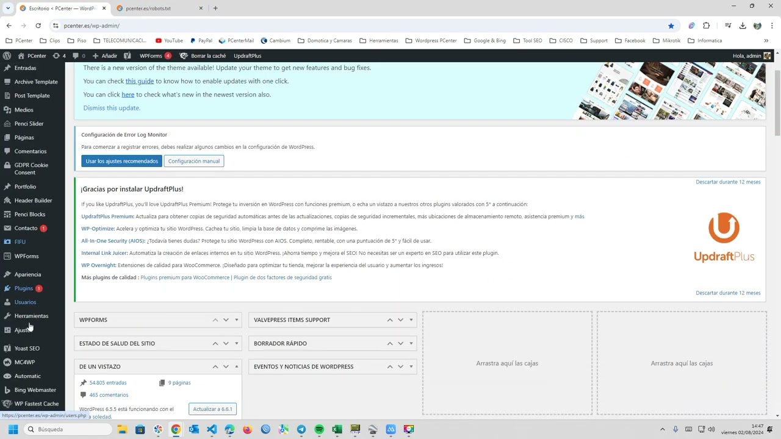The height and width of the screenshot is (439, 781).
Task: Reload the page with the browser refresh button
Action: tap(38, 26)
